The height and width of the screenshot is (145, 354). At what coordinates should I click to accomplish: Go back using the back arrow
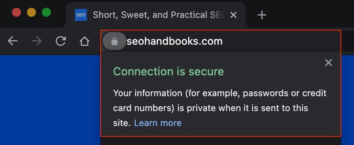13,41
